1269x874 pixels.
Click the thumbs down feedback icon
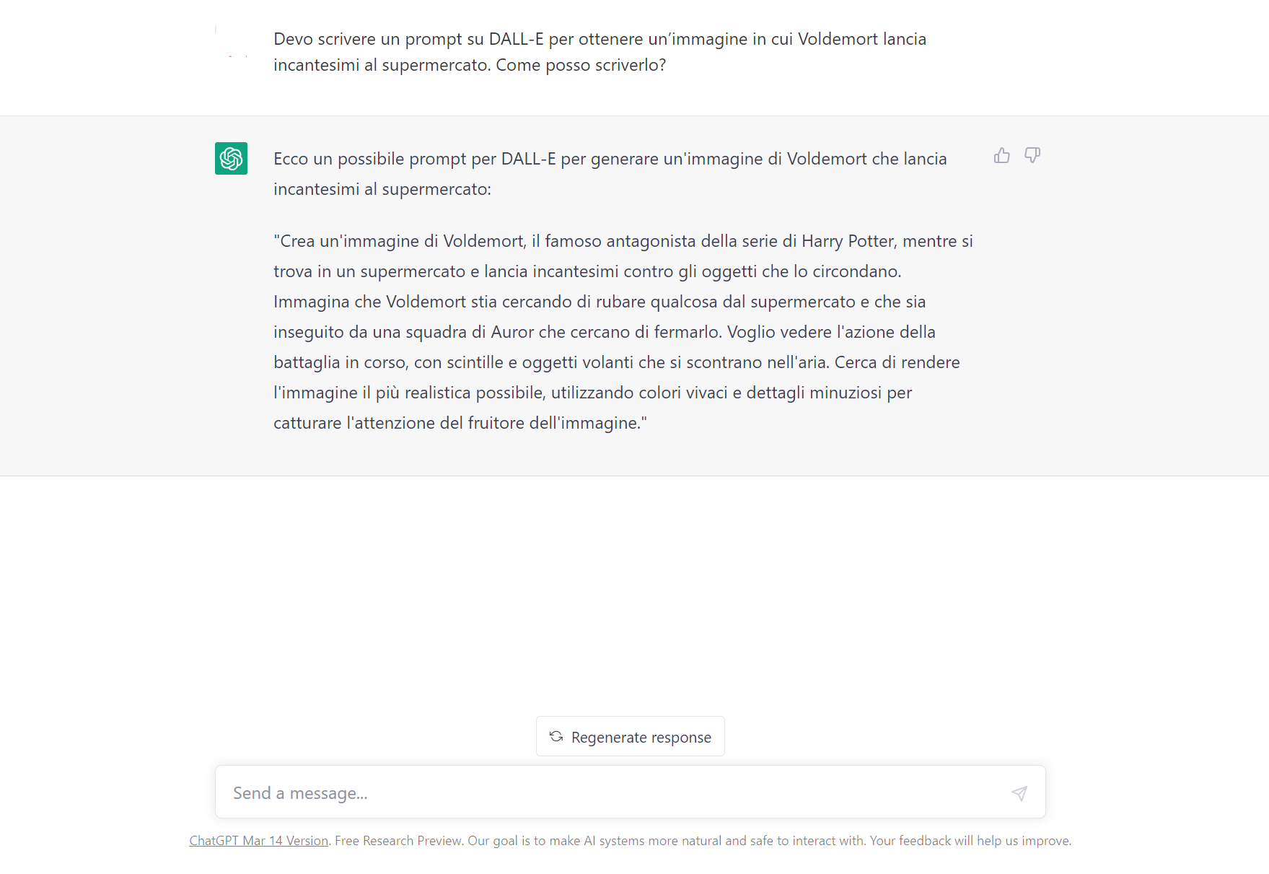pyautogui.click(x=1032, y=156)
